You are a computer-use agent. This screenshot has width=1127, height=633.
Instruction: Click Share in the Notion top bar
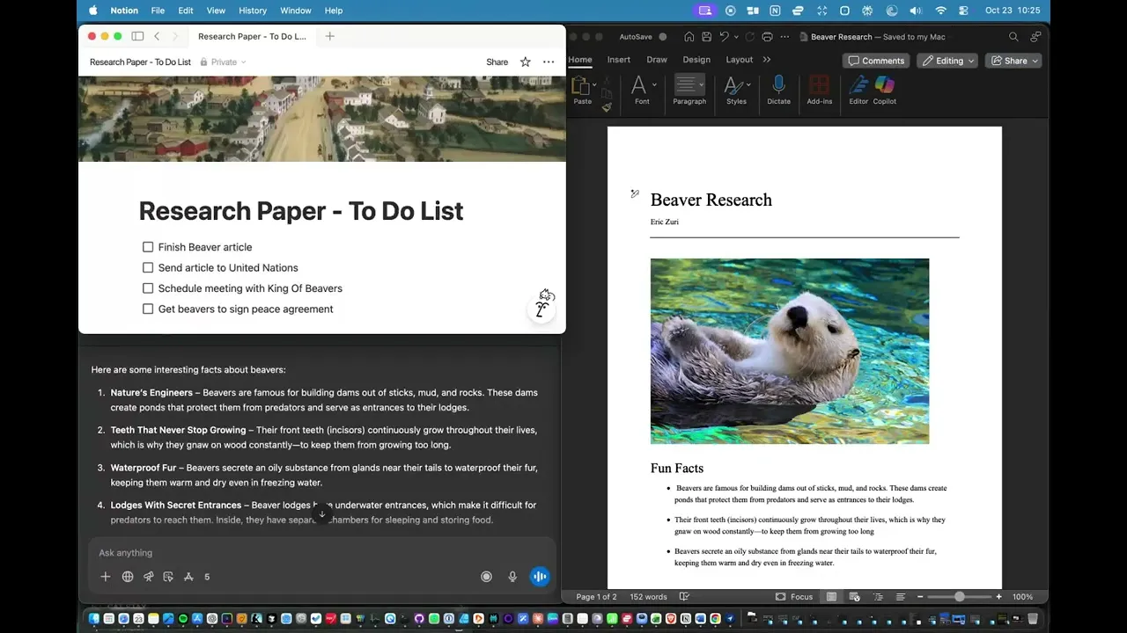pyautogui.click(x=497, y=62)
